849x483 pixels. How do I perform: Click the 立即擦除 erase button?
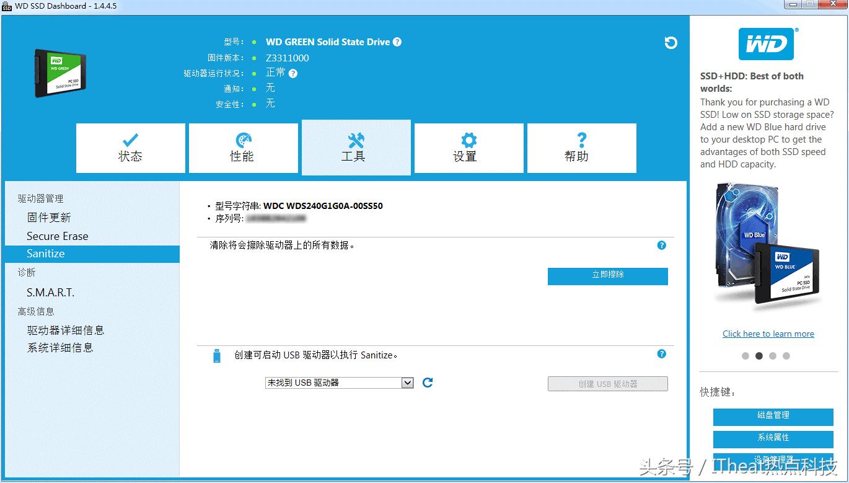click(607, 277)
